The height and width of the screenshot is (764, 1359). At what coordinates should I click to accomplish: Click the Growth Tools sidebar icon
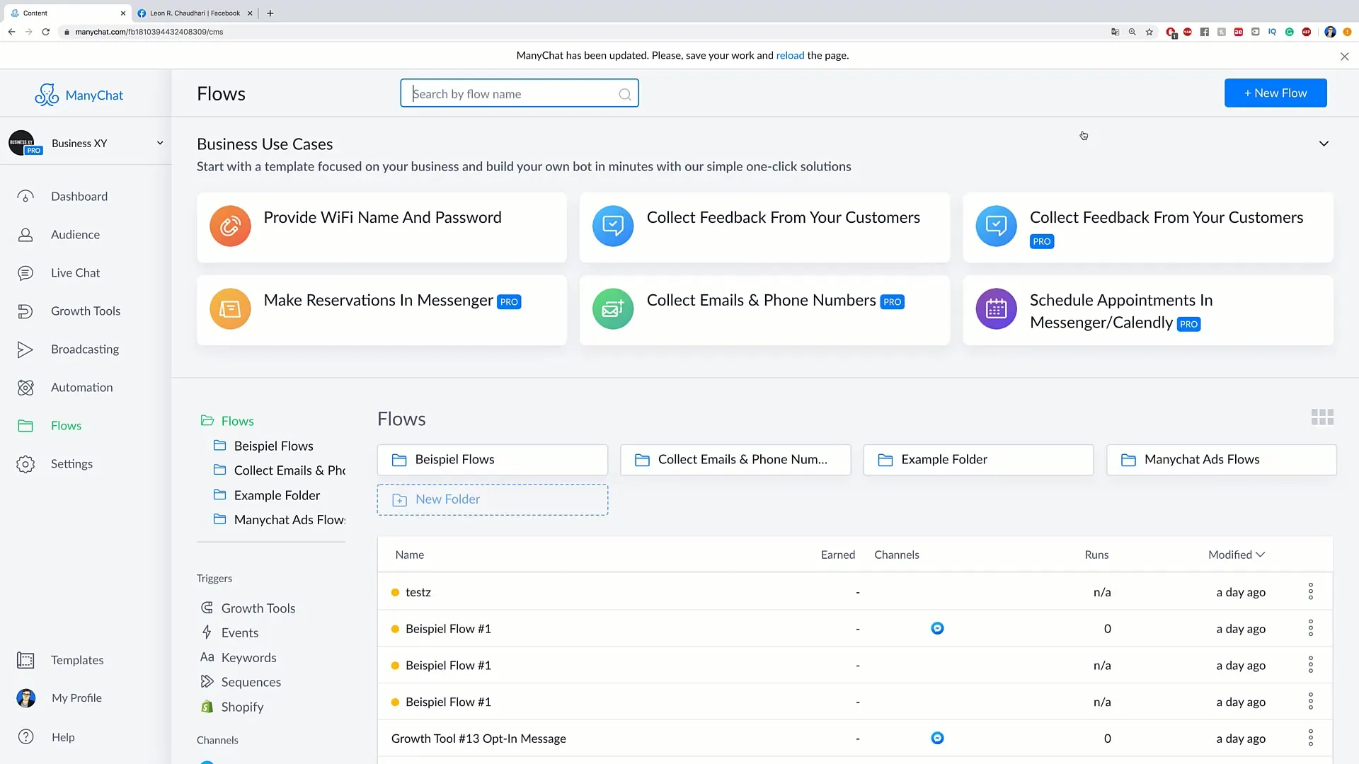(x=25, y=311)
